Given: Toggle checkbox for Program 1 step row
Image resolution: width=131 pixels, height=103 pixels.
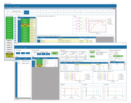Looking at the screenshot, I should [36, 60].
